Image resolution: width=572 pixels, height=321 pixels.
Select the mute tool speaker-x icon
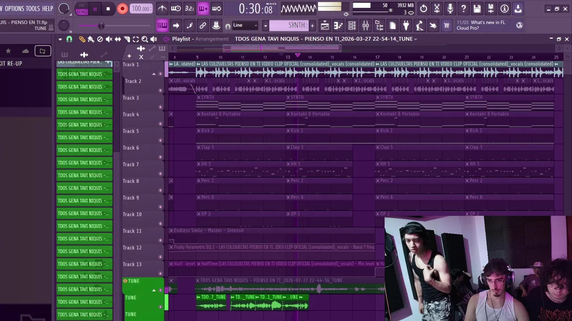[109, 39]
